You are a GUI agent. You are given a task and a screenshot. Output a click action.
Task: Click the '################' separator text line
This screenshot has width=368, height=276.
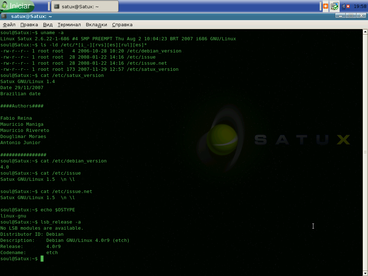tap(23, 155)
